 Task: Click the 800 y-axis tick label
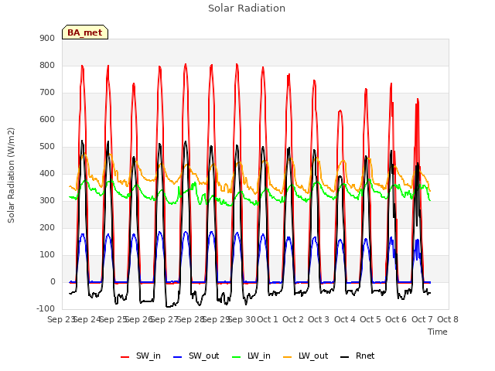47,65
